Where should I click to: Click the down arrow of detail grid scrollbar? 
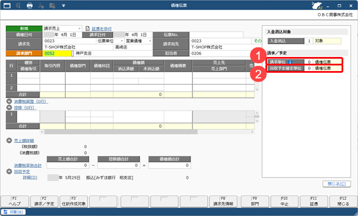point(257,90)
